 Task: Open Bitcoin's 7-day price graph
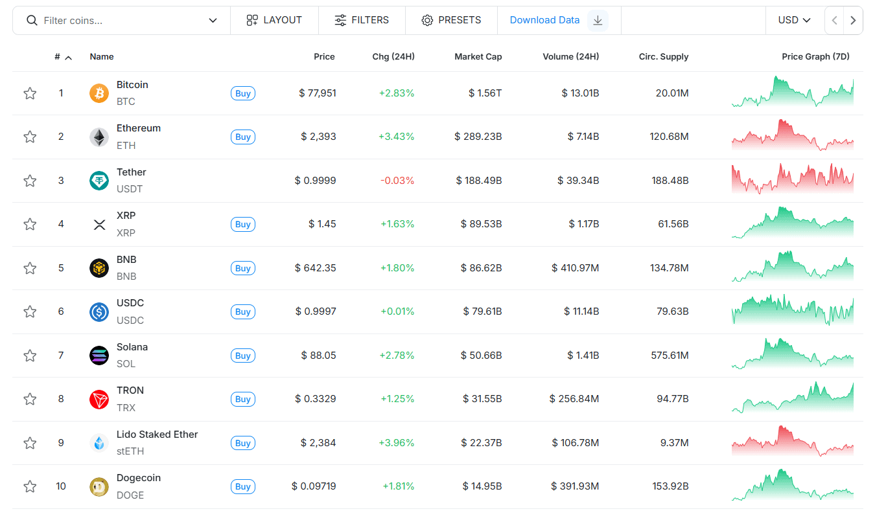click(792, 93)
